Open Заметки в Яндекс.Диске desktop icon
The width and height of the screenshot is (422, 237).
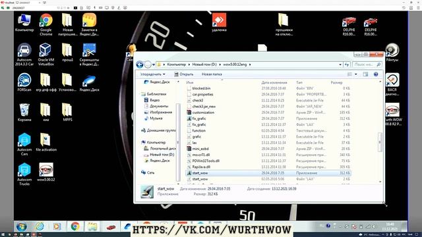point(89,24)
